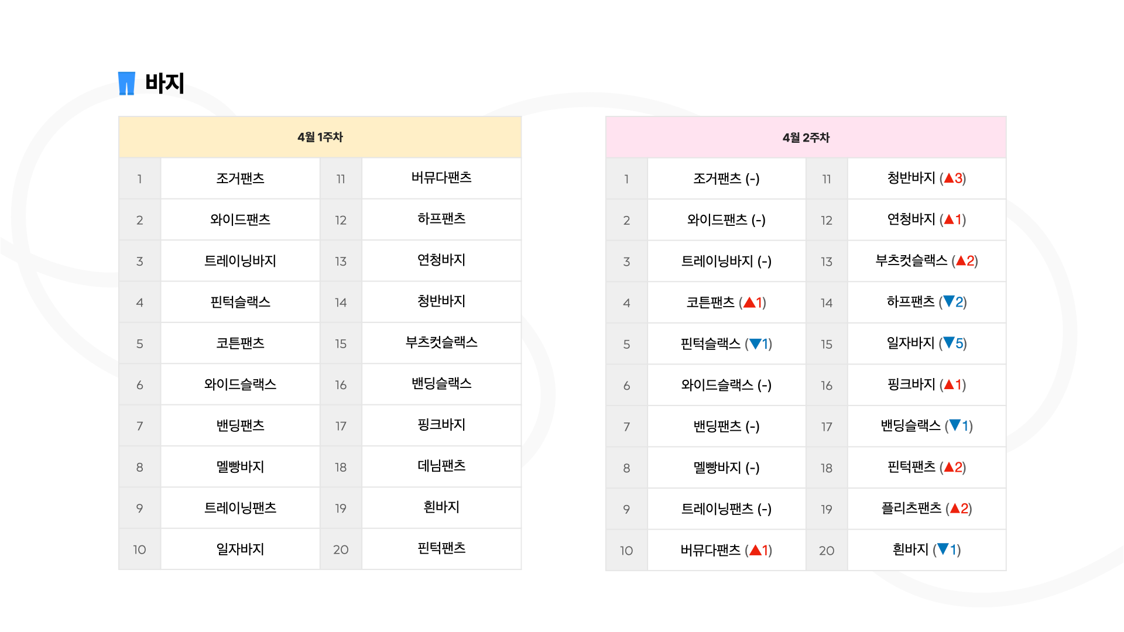Click the 바지 section title
1124x632 pixels.
click(165, 83)
